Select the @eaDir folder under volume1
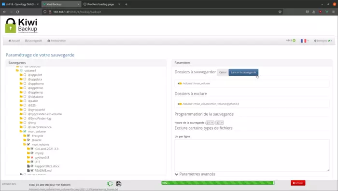 click(33, 101)
